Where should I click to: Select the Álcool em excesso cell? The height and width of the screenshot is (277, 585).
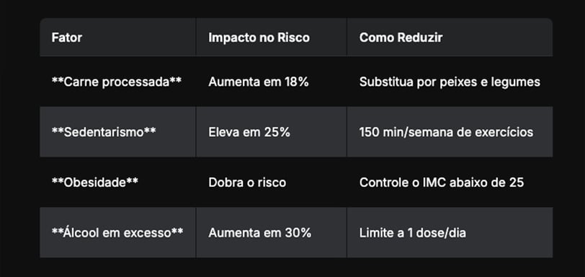(117, 232)
